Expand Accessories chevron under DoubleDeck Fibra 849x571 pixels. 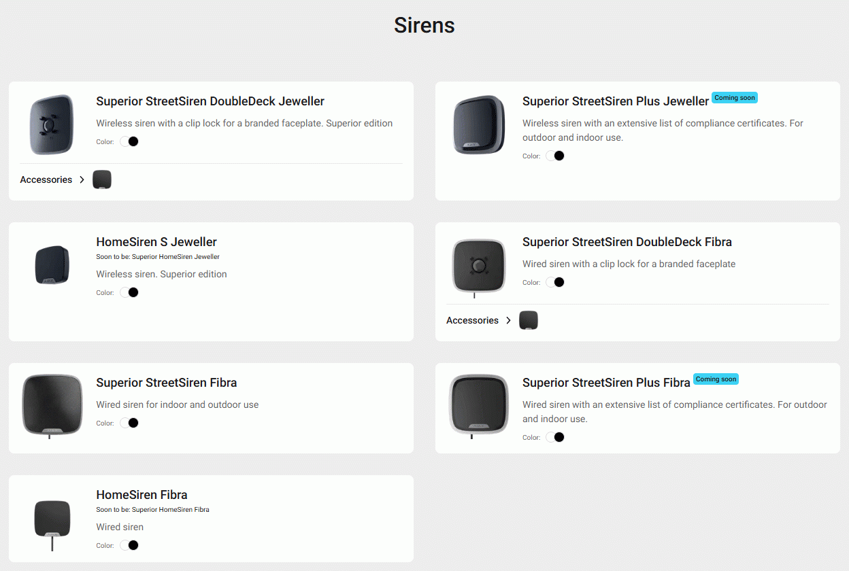coord(508,320)
